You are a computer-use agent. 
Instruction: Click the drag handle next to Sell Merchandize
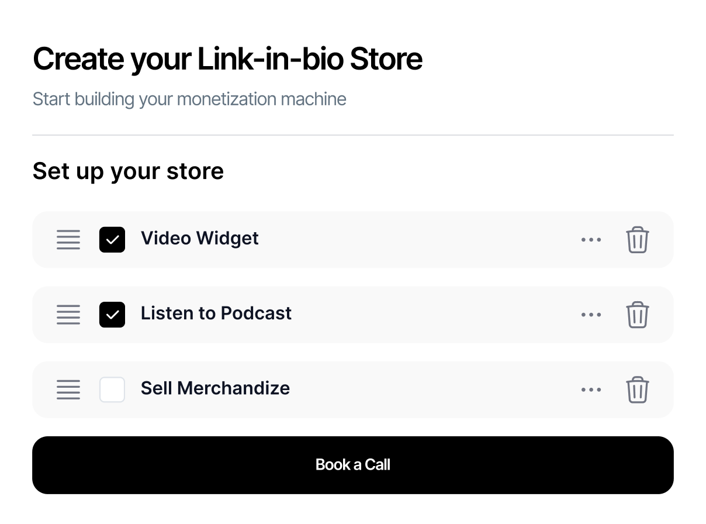pyautogui.click(x=68, y=389)
